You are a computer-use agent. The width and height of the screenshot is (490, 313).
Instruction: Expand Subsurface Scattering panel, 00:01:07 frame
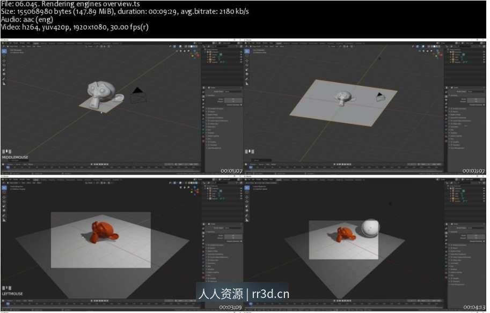click(216, 118)
